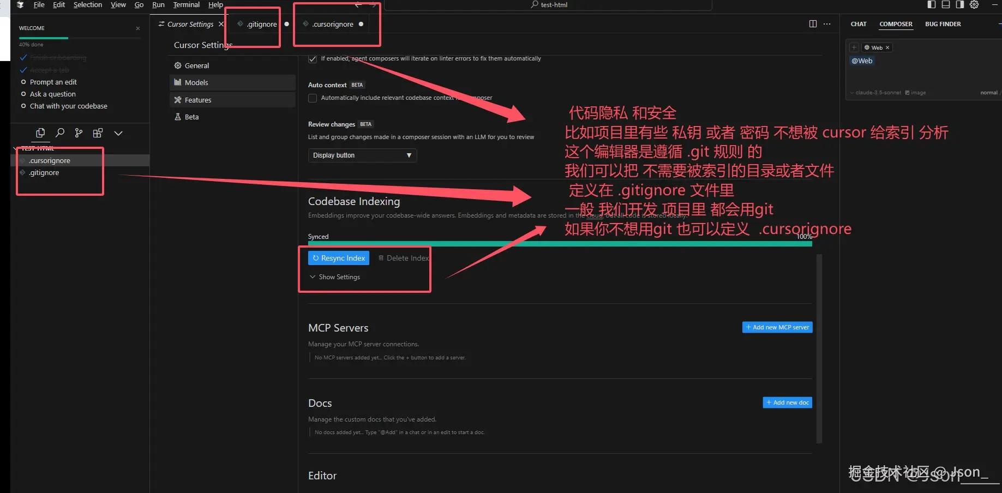Toggle the Chat with your codebase step
The image size is (1002, 493).
[x=23, y=106]
